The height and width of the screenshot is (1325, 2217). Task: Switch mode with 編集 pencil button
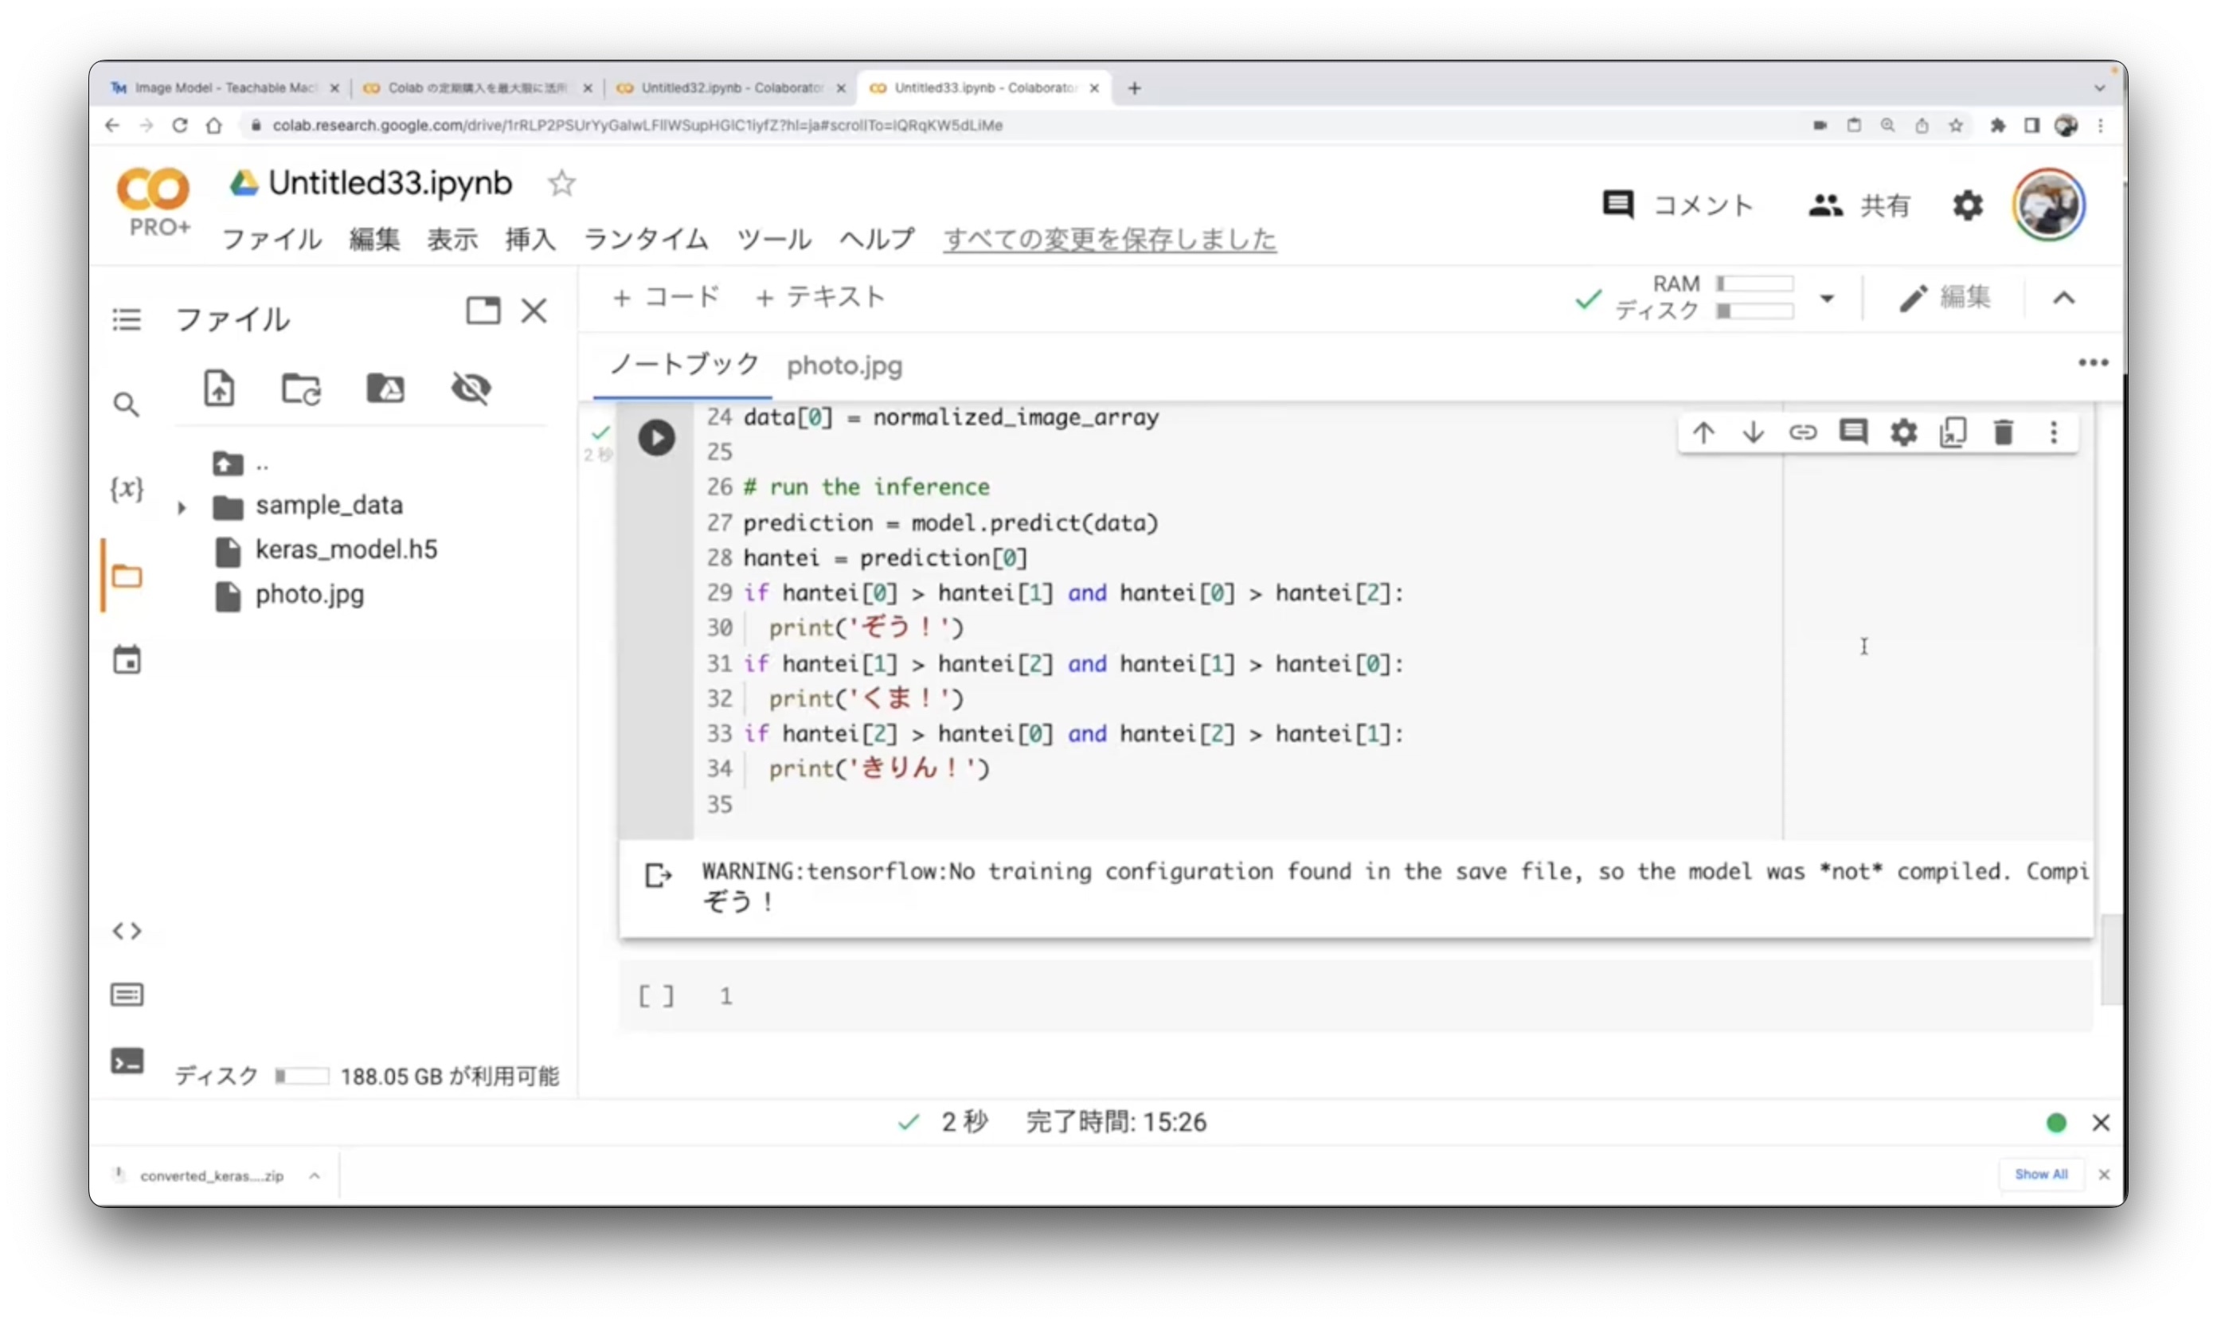tap(1945, 299)
